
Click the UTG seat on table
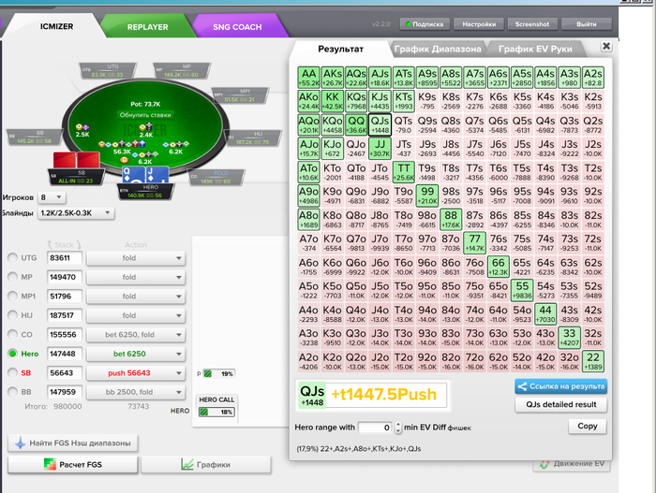click(x=108, y=71)
